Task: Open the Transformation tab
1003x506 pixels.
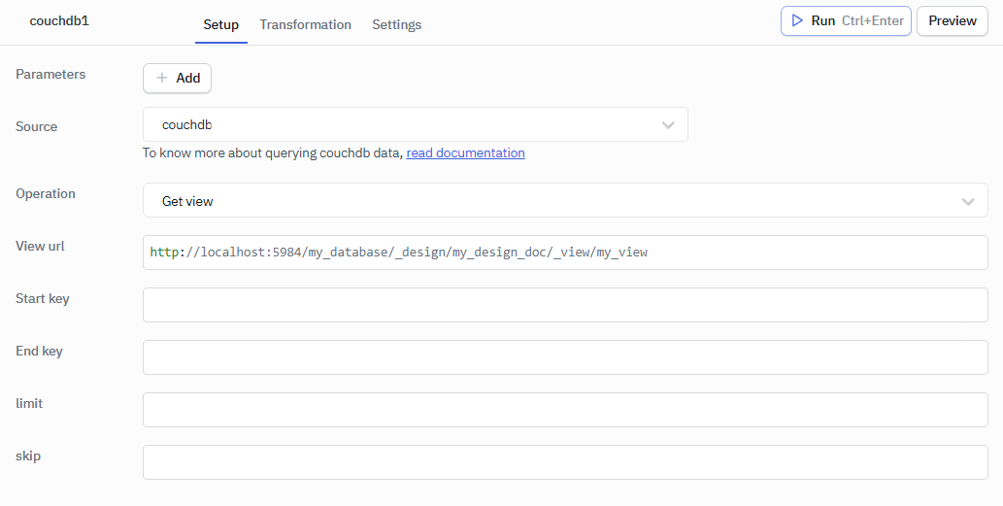Action: click(x=305, y=24)
